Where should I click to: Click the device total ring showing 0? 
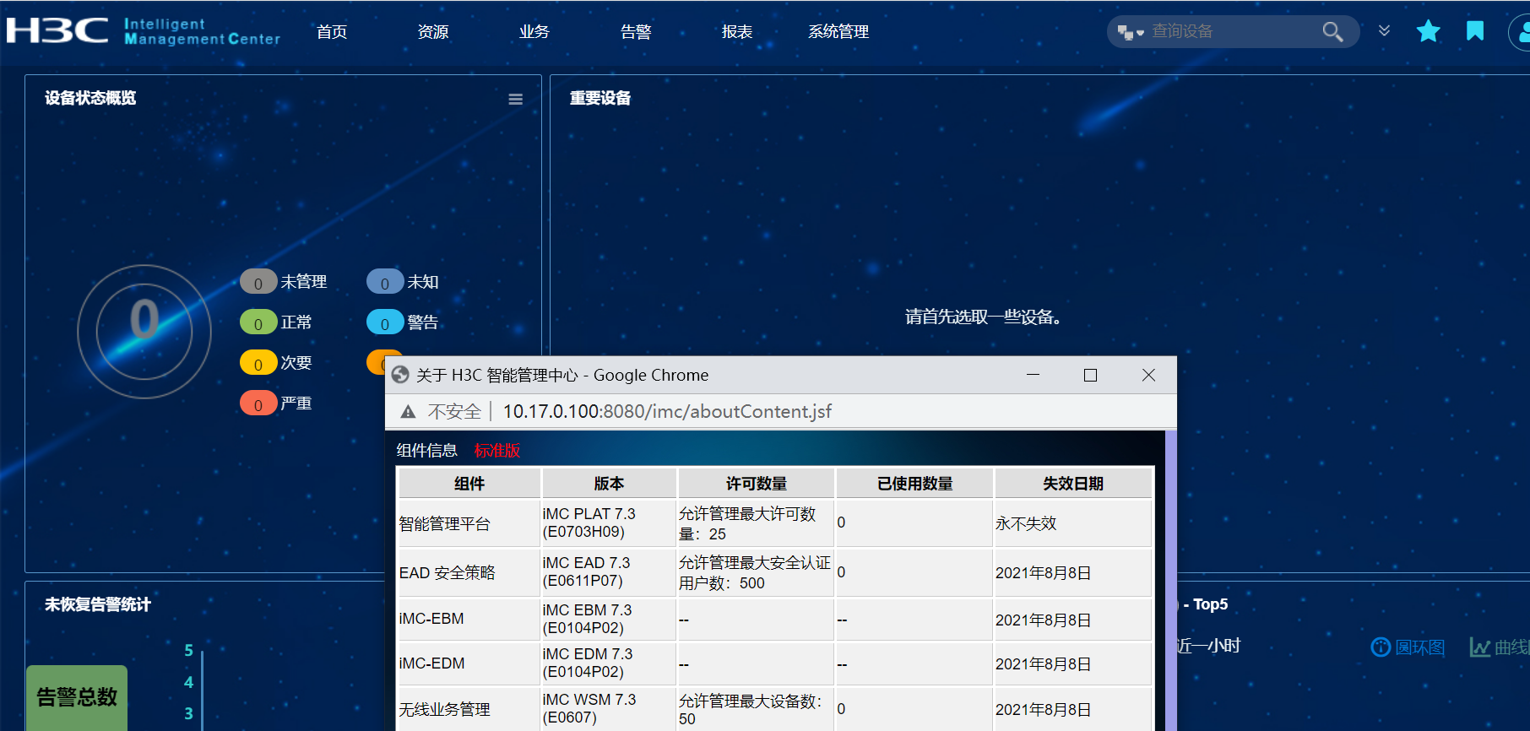coord(144,331)
